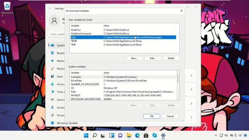The image size is (249, 140).
Task: Go back with Settings back arrow
Action: tap(50, 9)
